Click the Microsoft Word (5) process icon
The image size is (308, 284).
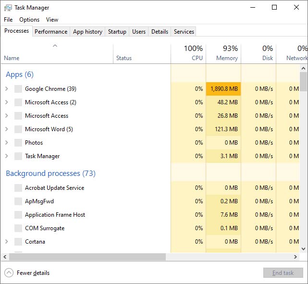[18, 129]
